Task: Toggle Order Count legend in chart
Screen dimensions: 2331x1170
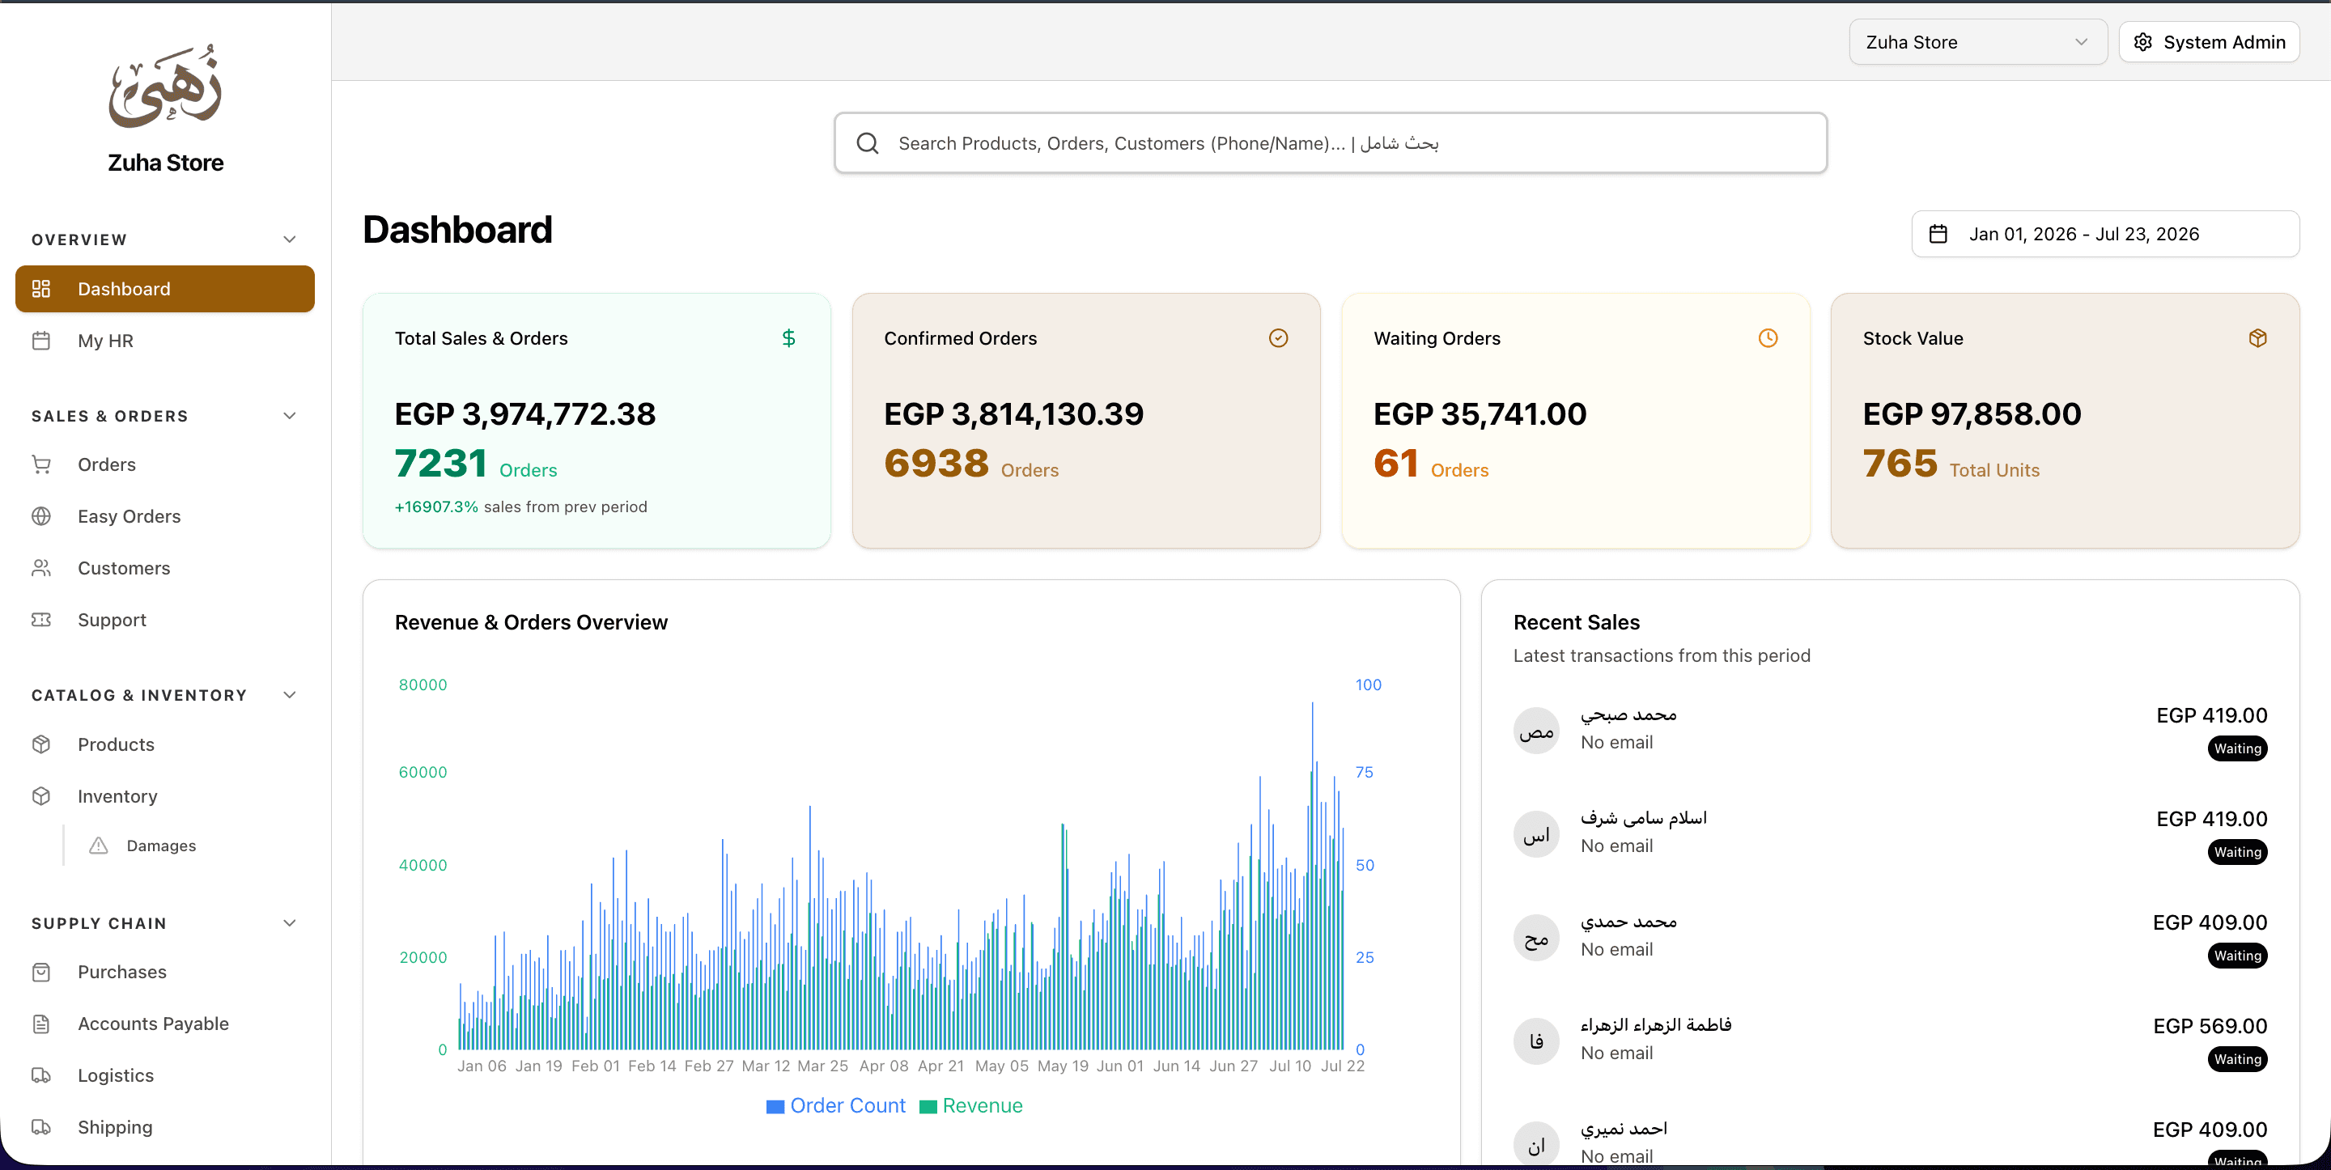Action: 835,1104
